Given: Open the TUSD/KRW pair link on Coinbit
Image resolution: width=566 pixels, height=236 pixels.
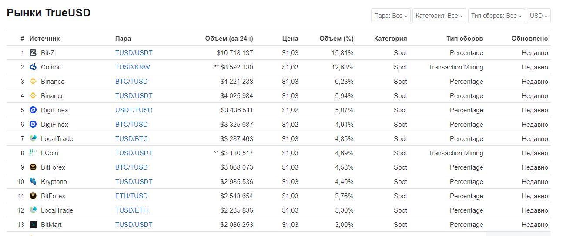Looking at the screenshot, I should 132,67.
